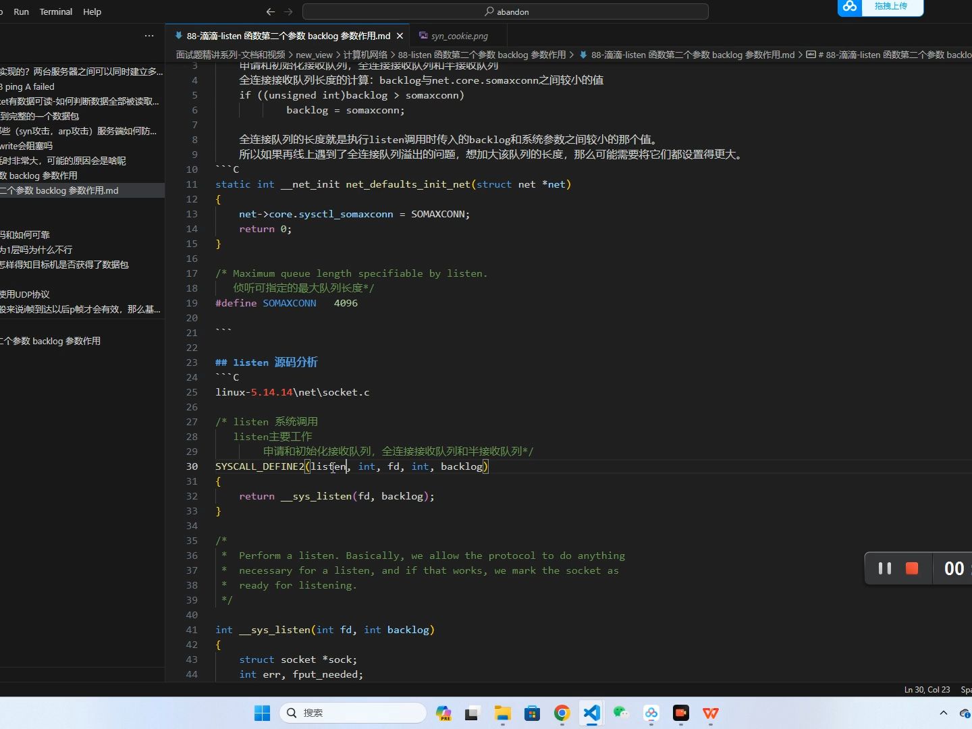Go back with the left arrow
The height and width of the screenshot is (729, 972).
(270, 11)
